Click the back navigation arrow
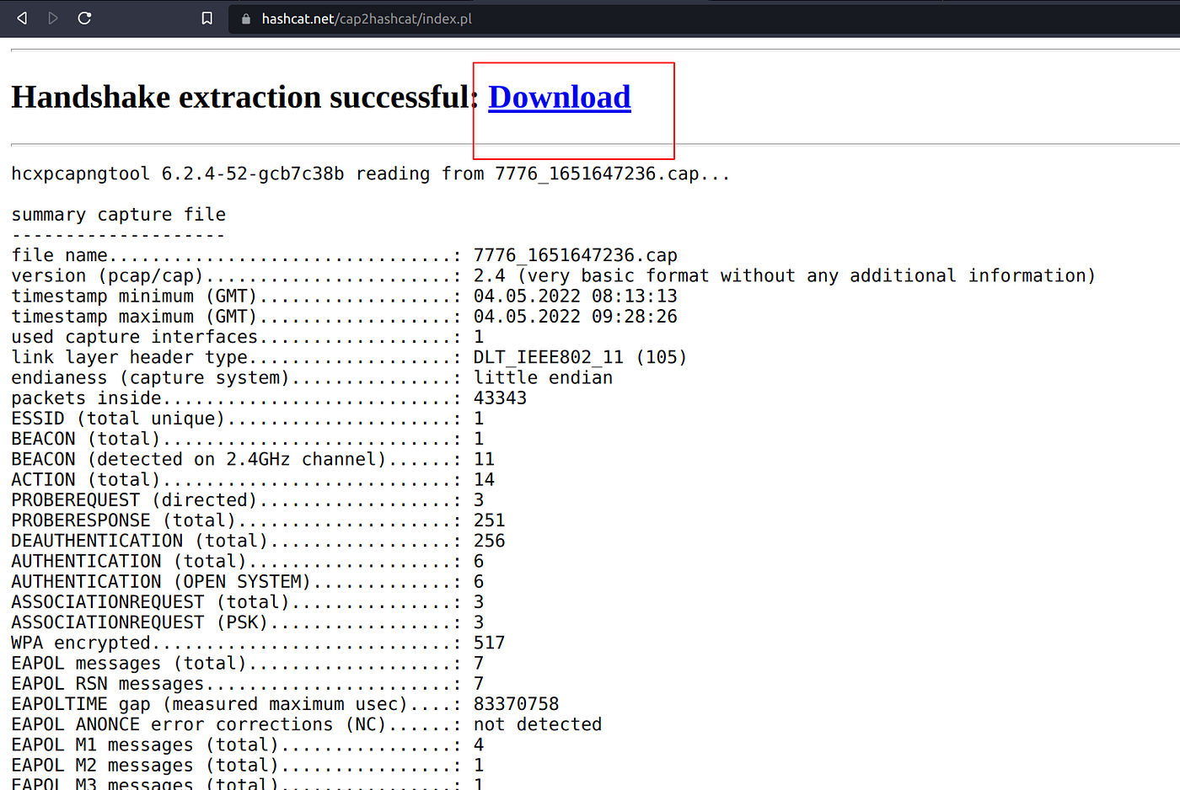Image resolution: width=1180 pixels, height=790 pixels. (x=21, y=18)
